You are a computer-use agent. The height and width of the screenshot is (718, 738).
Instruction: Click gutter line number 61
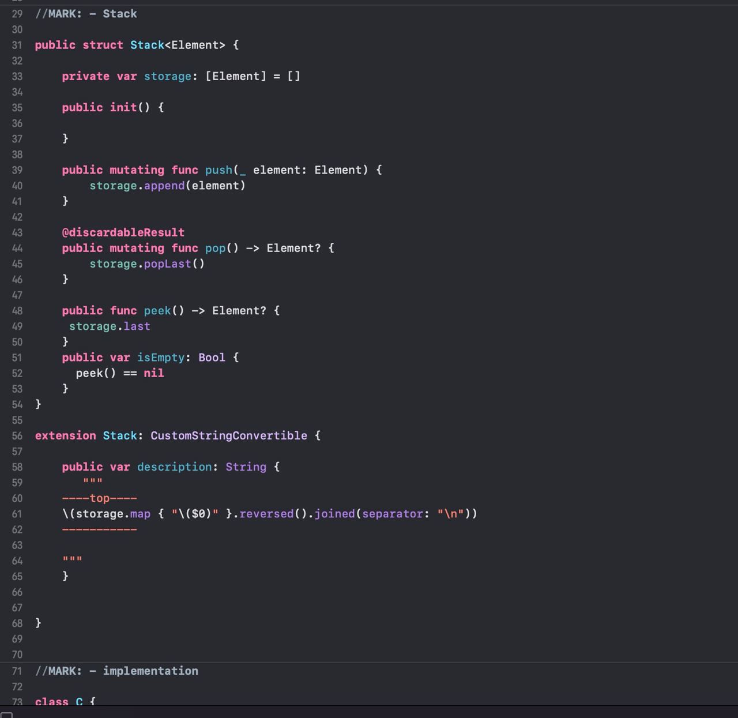click(17, 514)
